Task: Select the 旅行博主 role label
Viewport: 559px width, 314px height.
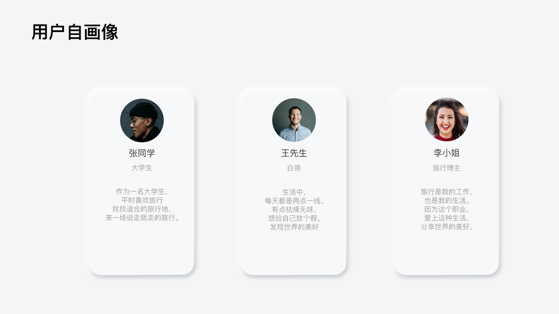Action: 446,168
